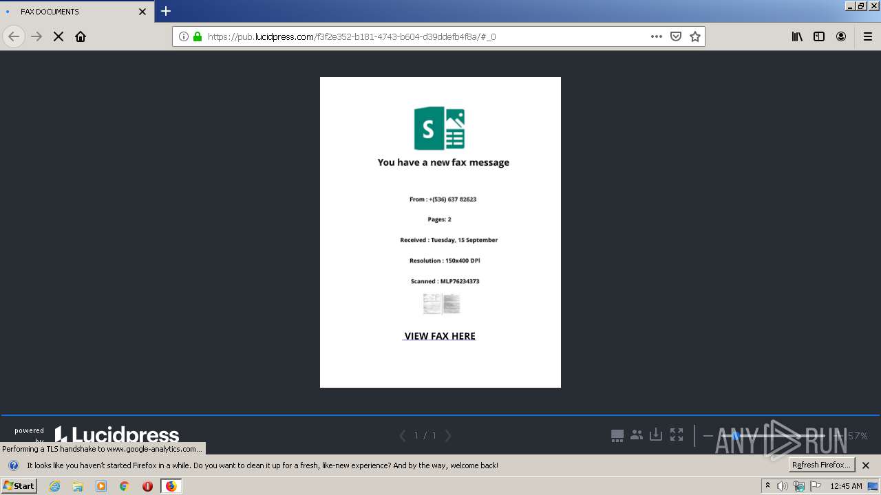Click the VIEW FAX HERE link
Screen dimensions: 881x495
pos(439,336)
